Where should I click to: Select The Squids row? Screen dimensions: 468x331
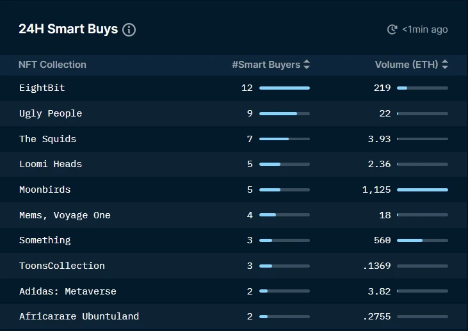pos(234,139)
